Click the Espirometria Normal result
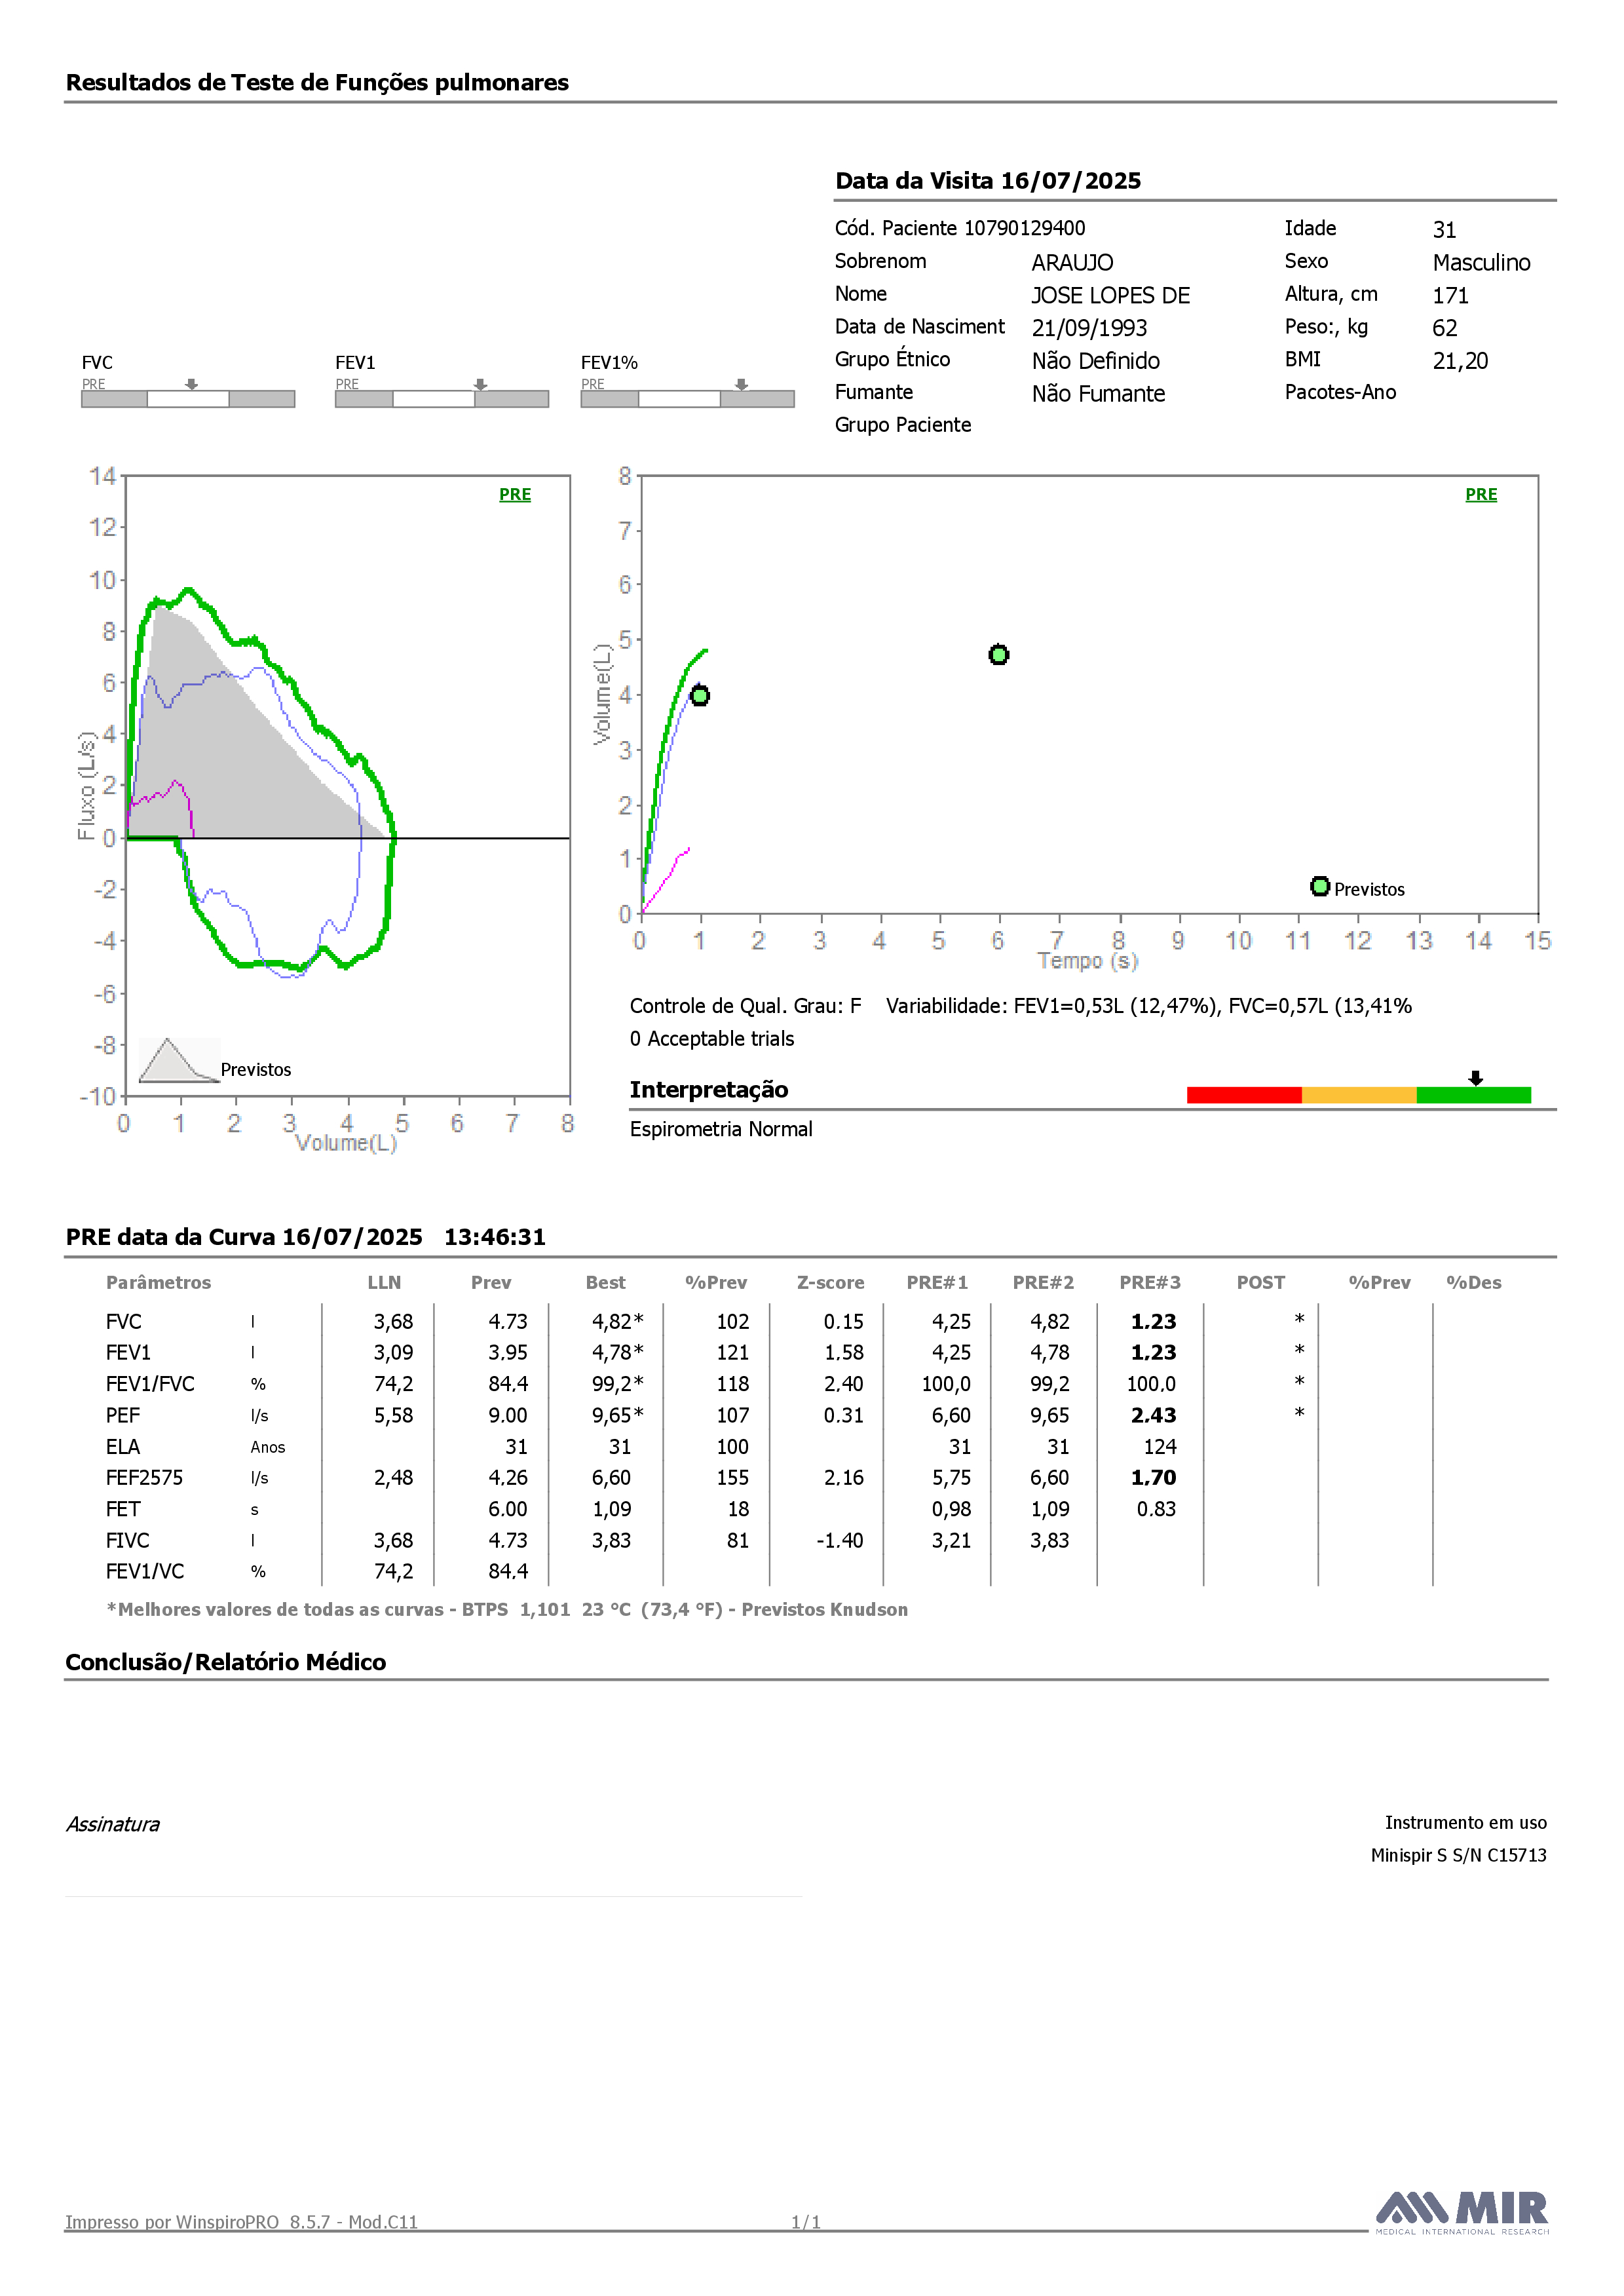 click(720, 1129)
